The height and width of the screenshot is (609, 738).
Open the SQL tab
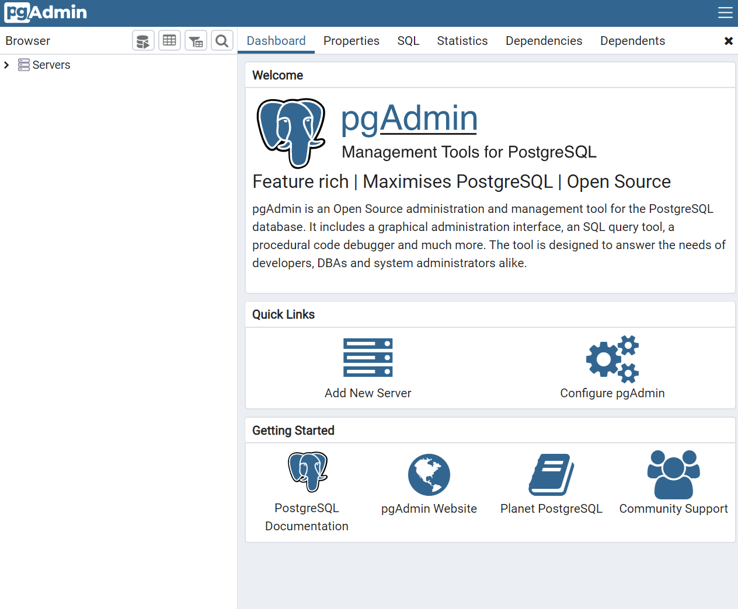tap(409, 41)
